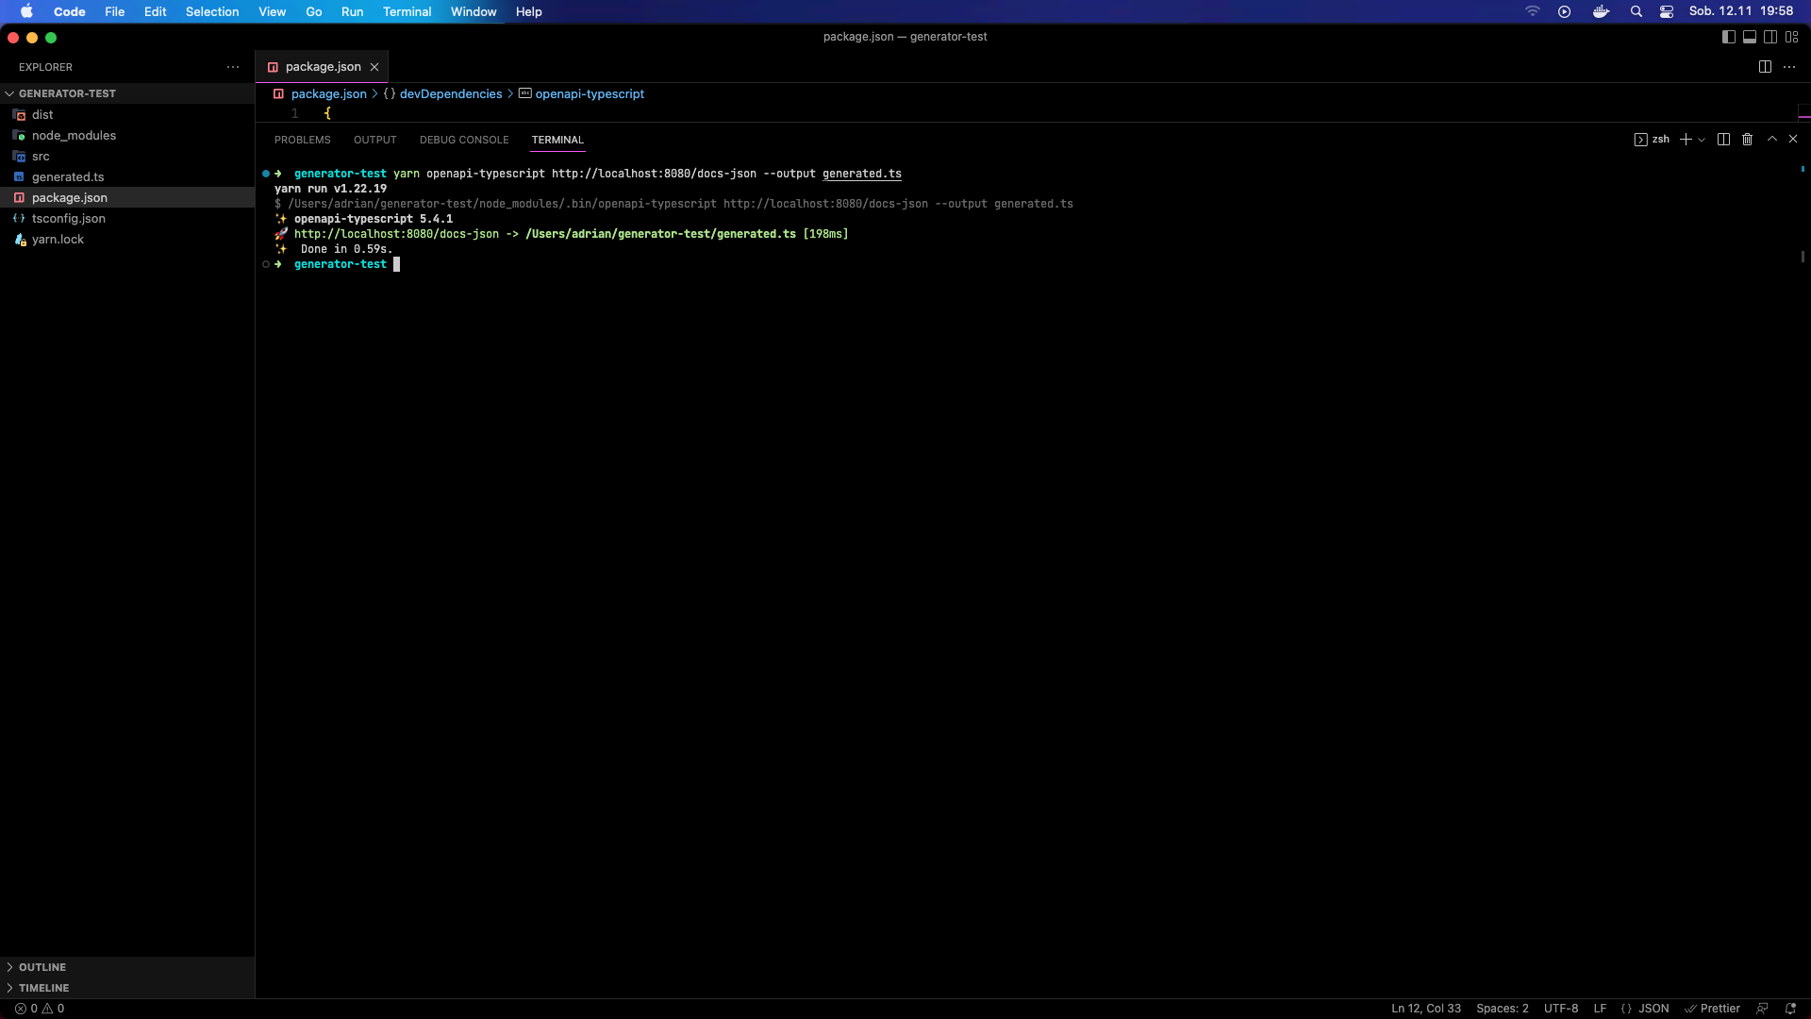Toggle the bottom panel visibility icon
The width and height of the screenshot is (1811, 1019).
pyautogui.click(x=1750, y=37)
